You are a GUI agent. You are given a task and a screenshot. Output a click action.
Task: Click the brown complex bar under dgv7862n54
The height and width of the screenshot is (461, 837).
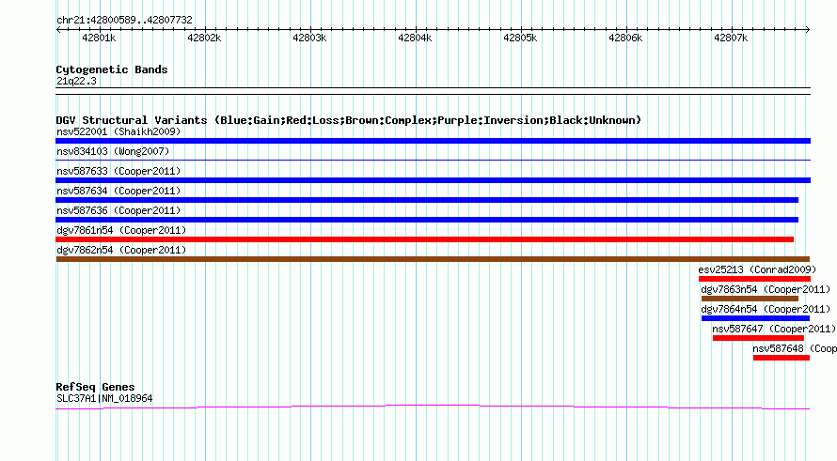[x=433, y=259]
